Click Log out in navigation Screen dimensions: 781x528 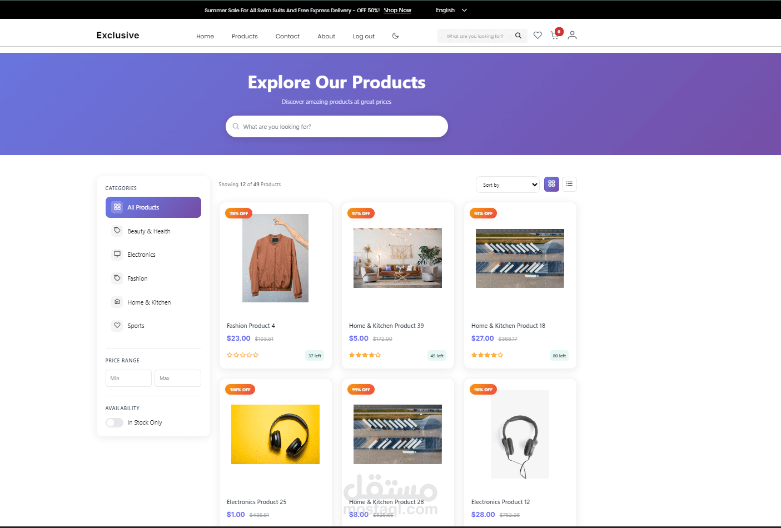(364, 36)
